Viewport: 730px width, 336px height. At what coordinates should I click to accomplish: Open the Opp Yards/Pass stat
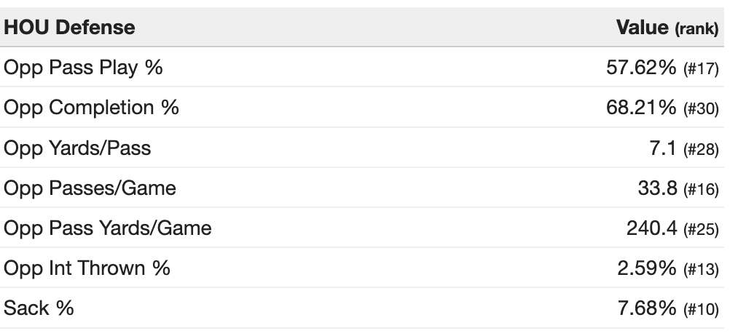[x=77, y=148]
